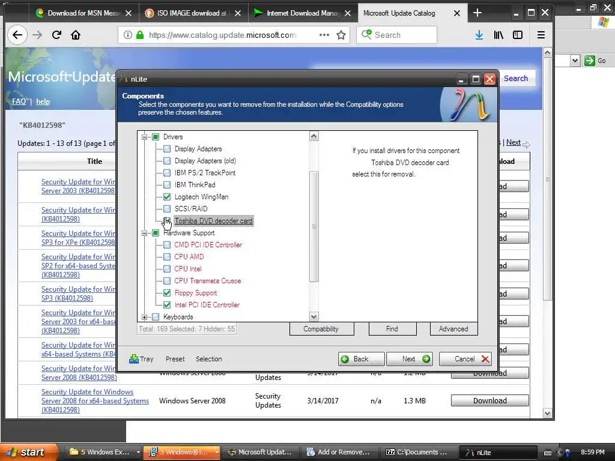The width and height of the screenshot is (615, 461).
Task: Click the green padlock security icon
Action: 139,35
